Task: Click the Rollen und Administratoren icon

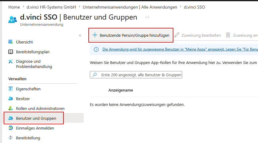Action: pos(10,108)
